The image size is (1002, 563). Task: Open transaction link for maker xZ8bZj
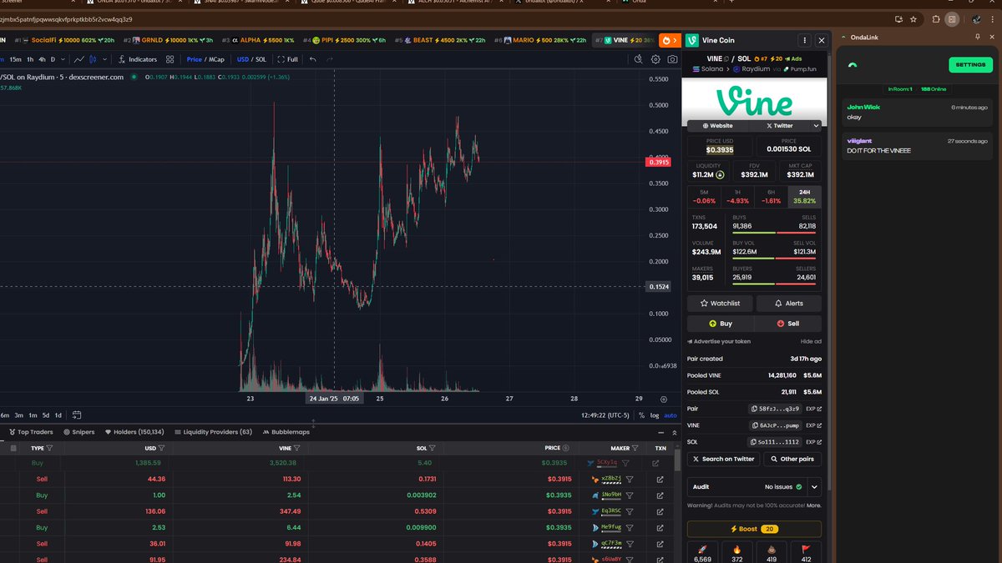660,480
